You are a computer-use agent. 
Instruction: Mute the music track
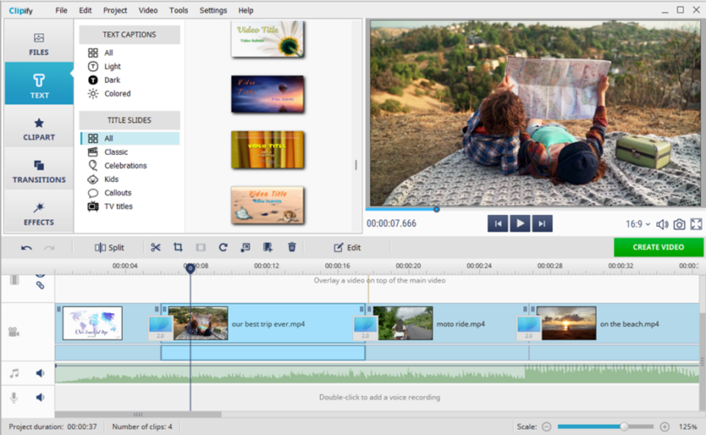tap(40, 373)
